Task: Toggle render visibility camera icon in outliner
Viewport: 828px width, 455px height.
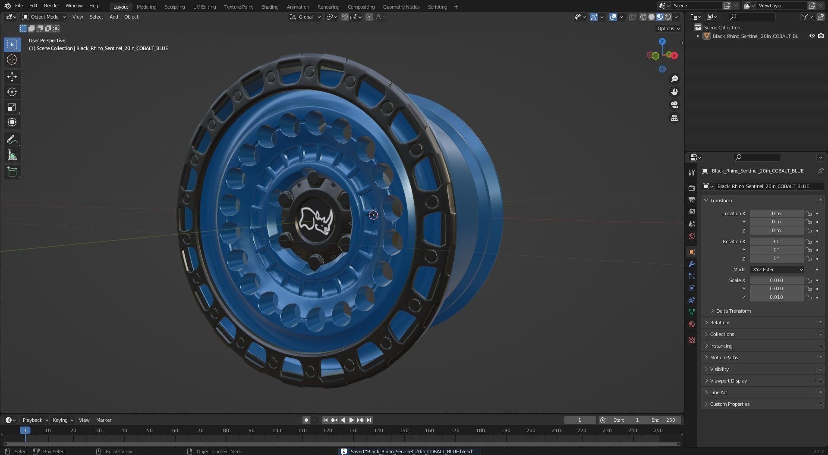Action: point(821,36)
